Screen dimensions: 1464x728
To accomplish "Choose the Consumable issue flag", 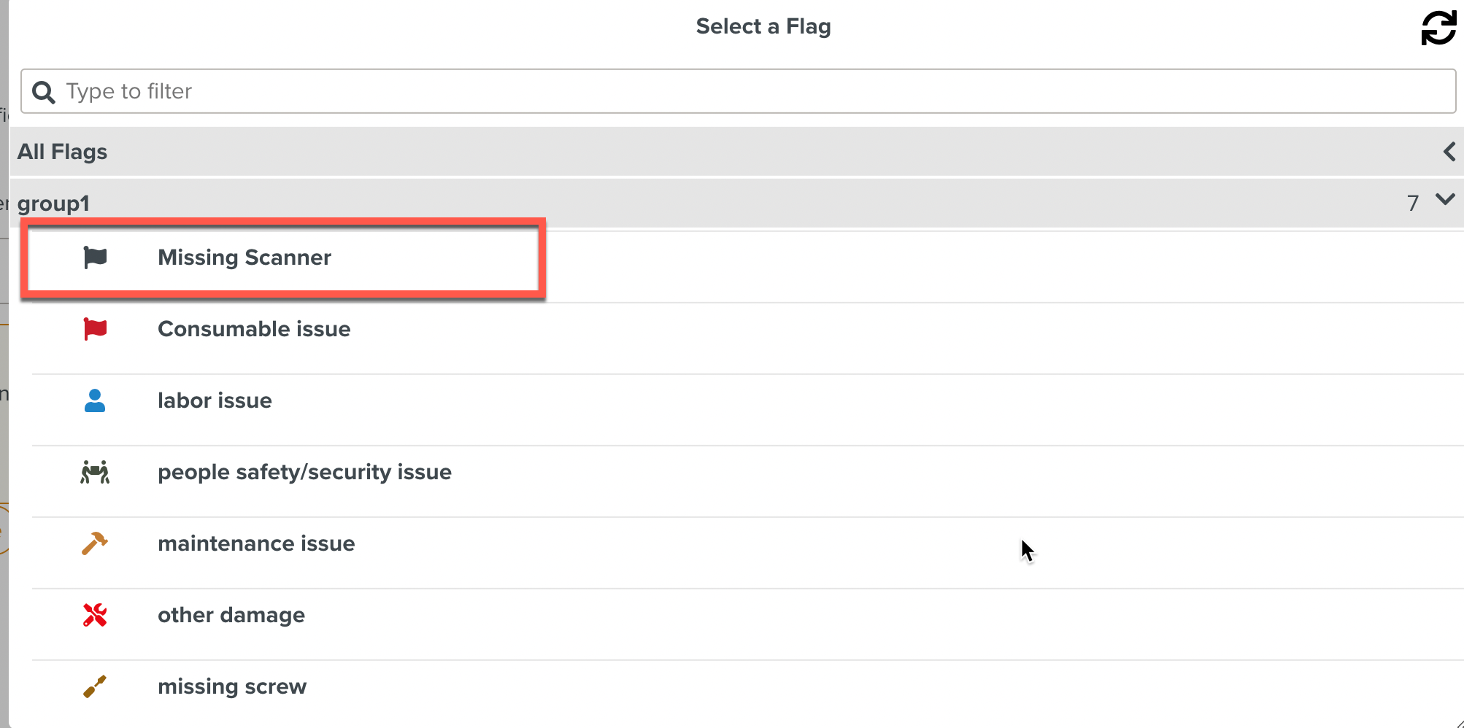I will point(254,329).
